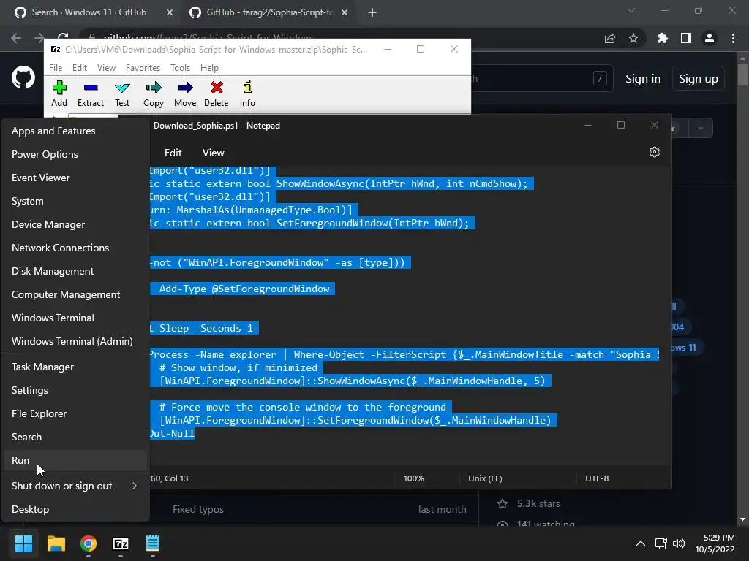Open the Edit menu in 7-Zip
Image resolution: width=749 pixels, height=561 pixels.
pyautogui.click(x=80, y=68)
